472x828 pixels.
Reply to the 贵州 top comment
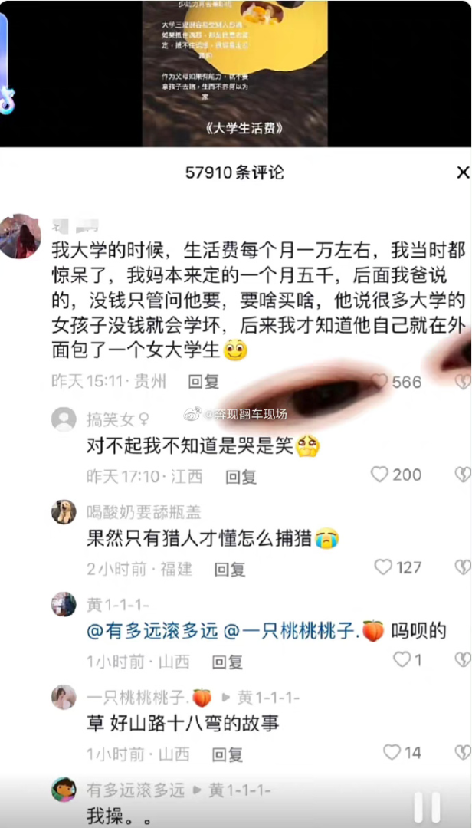tap(204, 381)
